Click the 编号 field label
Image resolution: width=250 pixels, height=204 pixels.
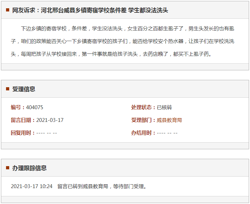click(x=18, y=108)
